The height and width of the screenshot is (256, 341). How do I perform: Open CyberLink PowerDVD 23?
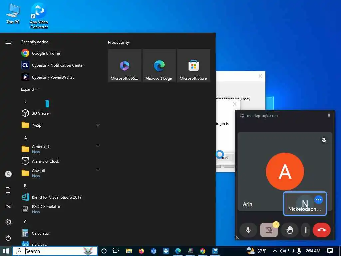61,77
